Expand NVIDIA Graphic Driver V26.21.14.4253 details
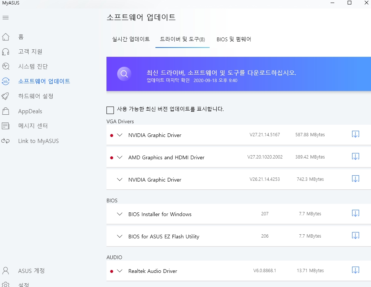371x287 pixels. click(120, 179)
